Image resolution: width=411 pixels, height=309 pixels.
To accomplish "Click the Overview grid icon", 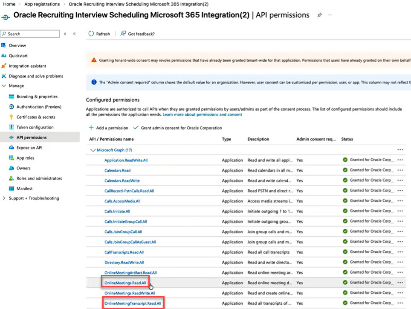I will pyautogui.click(x=3, y=45).
